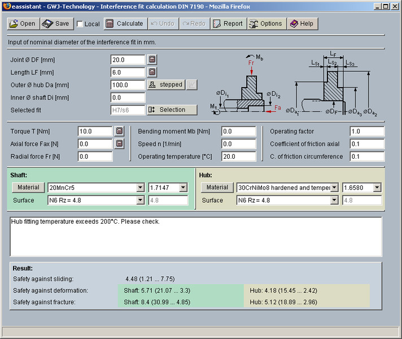Save the calculation using Save button
Viewport: 402px width, 339px height.
tap(56, 24)
